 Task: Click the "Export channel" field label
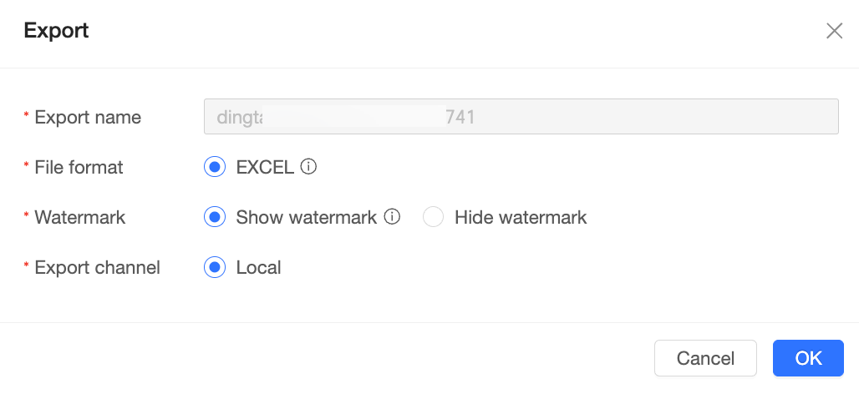tap(97, 267)
